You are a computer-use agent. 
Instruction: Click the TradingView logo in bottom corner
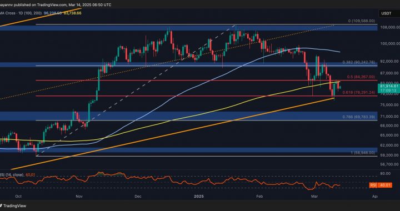click(13, 205)
